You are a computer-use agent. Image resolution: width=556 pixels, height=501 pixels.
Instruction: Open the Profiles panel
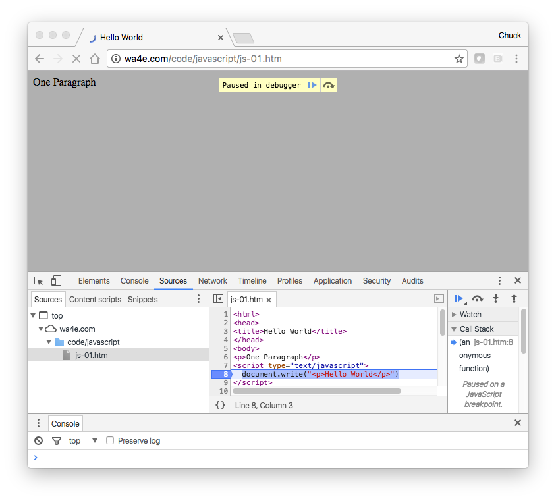290,280
